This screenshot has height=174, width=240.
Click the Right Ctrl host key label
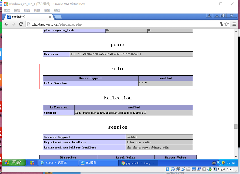point(225,169)
